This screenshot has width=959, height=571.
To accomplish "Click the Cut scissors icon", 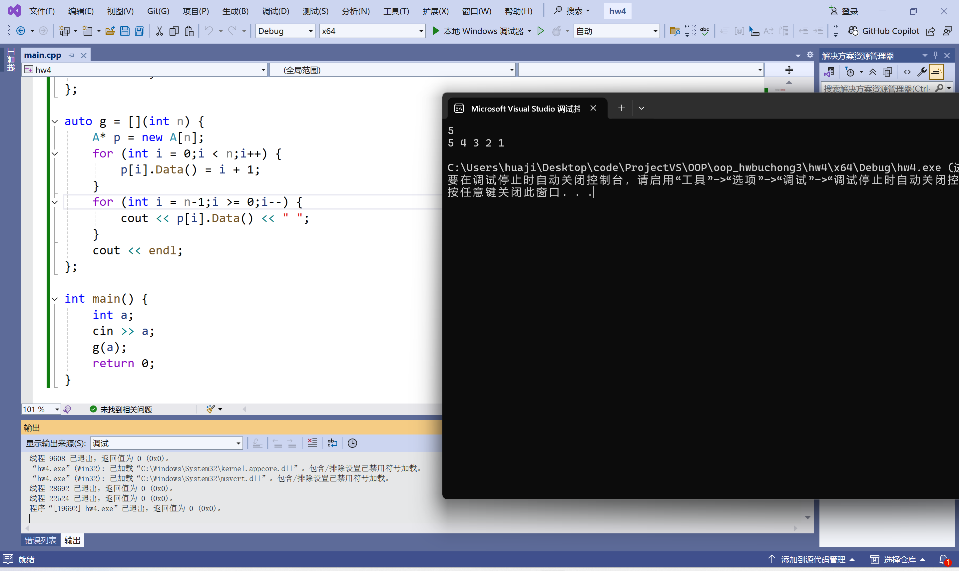I will pos(159,31).
